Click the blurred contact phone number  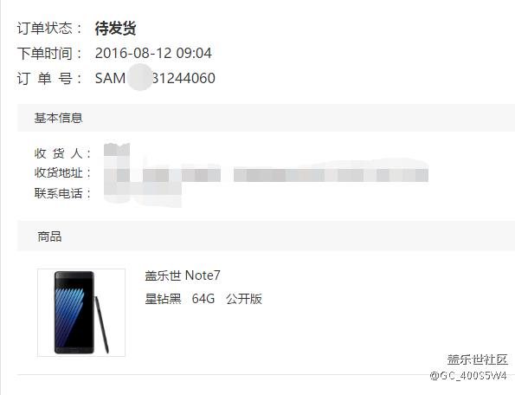pyautogui.click(x=143, y=194)
